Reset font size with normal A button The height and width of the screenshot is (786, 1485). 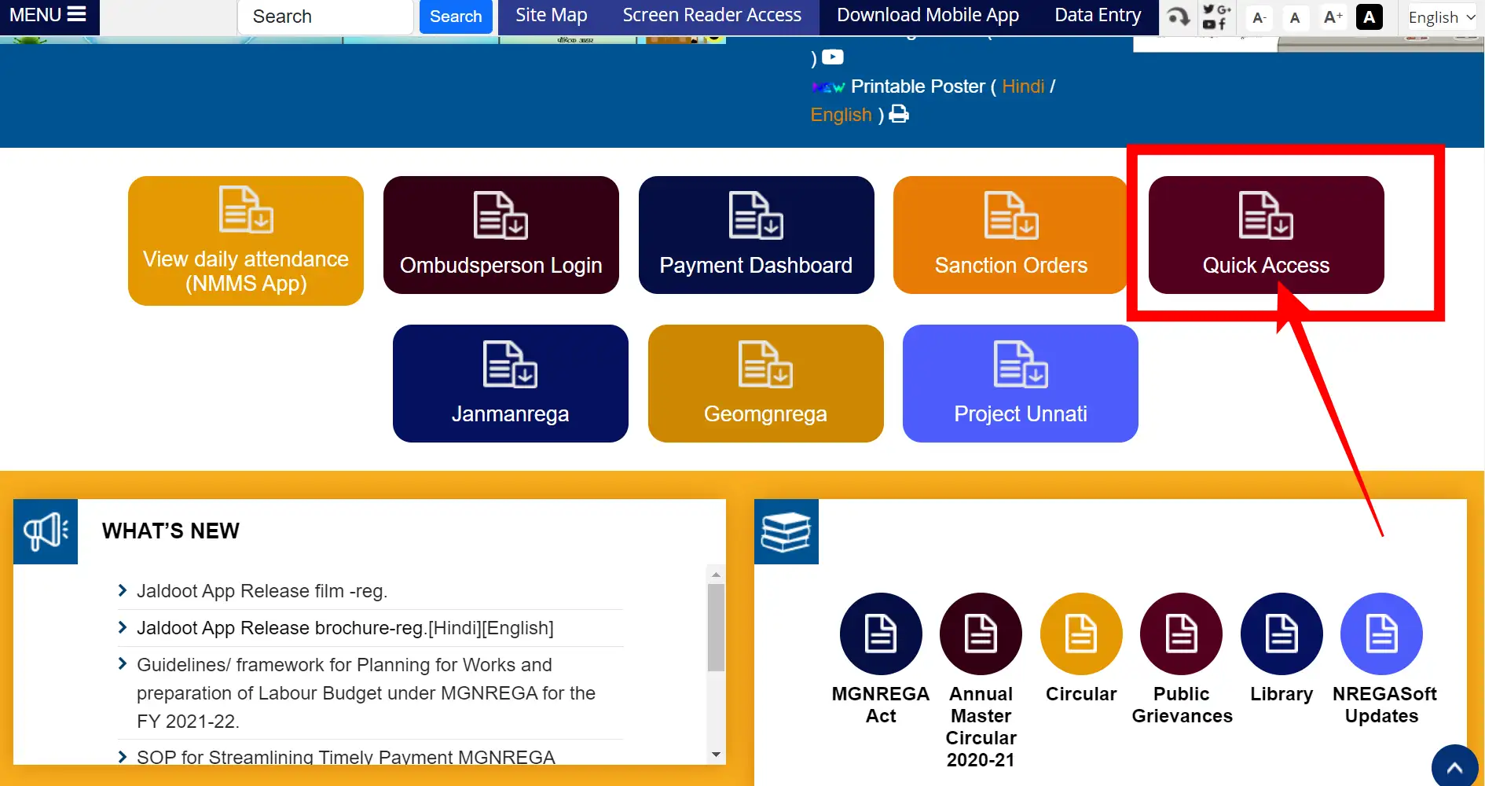coord(1295,17)
